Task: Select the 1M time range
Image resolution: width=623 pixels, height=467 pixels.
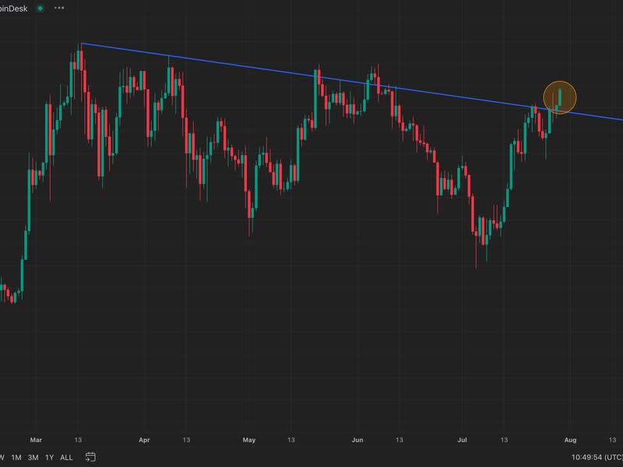Action: coord(16,458)
